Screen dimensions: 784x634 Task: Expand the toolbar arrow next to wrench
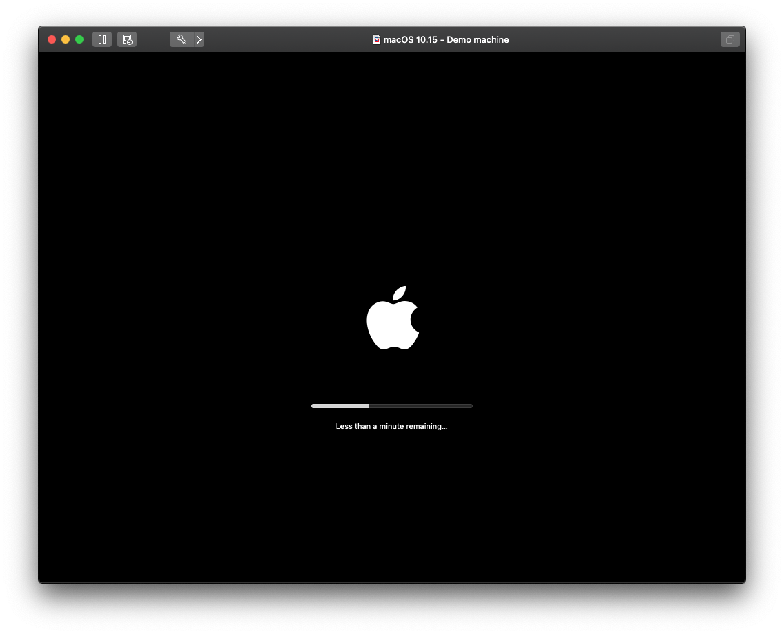click(199, 39)
